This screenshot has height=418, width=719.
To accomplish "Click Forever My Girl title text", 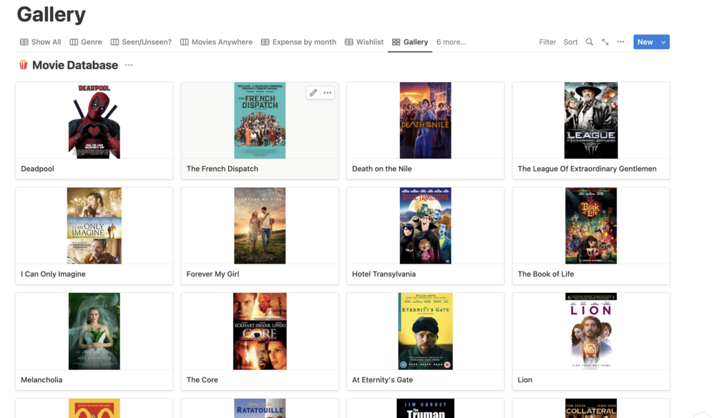I will click(x=212, y=274).
